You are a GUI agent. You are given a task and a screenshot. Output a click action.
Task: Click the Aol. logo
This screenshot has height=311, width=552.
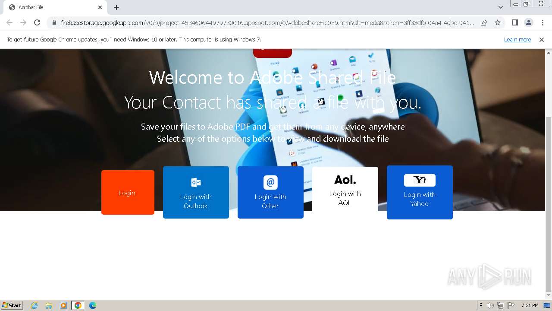[x=345, y=180]
